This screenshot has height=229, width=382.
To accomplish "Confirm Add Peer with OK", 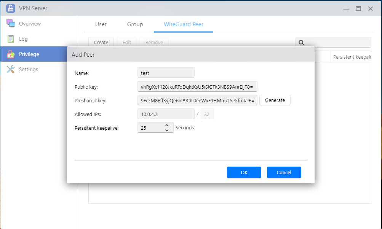I will pyautogui.click(x=244, y=173).
